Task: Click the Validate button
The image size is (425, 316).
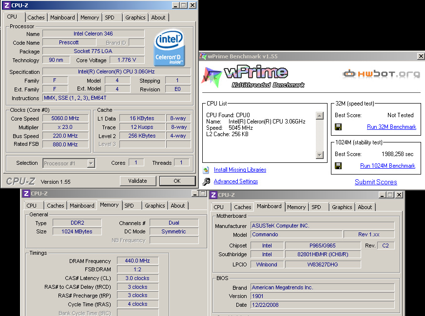Action: 138,181
